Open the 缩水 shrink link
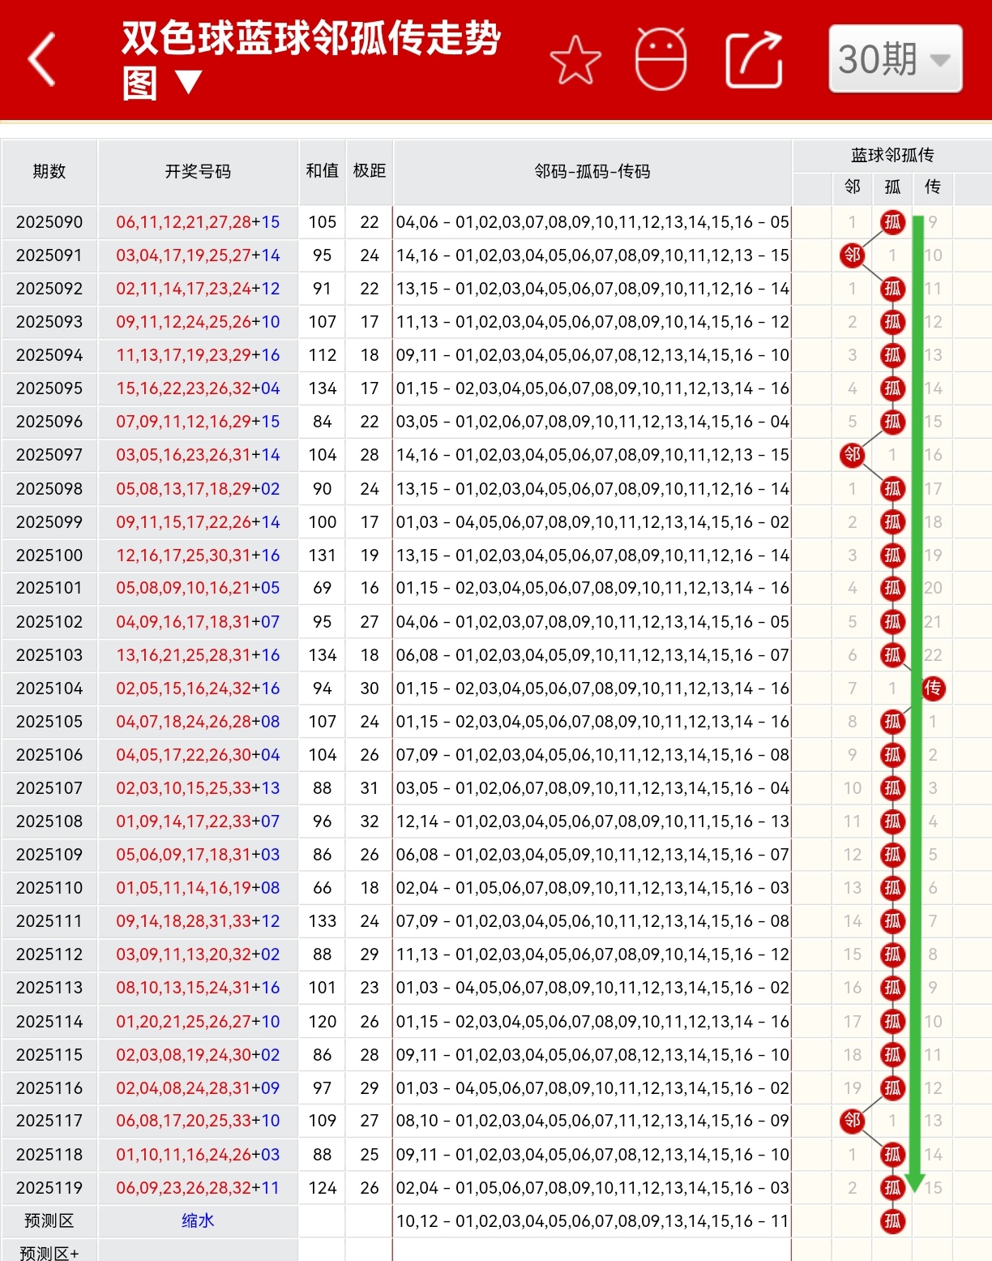 (198, 1220)
